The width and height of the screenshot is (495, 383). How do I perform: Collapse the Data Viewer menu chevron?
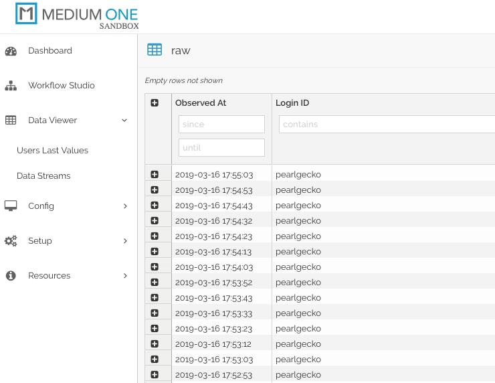pos(124,121)
